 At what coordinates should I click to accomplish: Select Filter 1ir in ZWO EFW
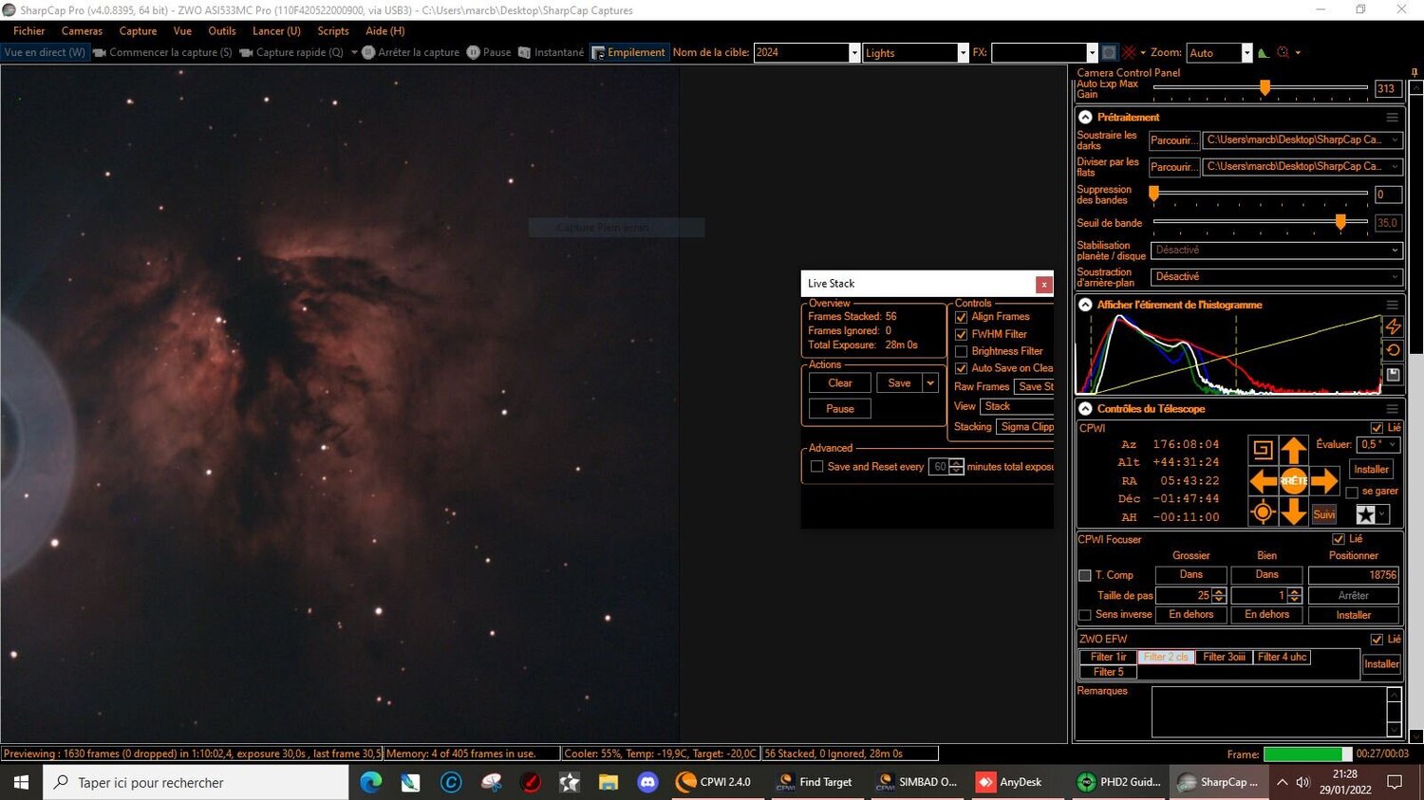1108,657
